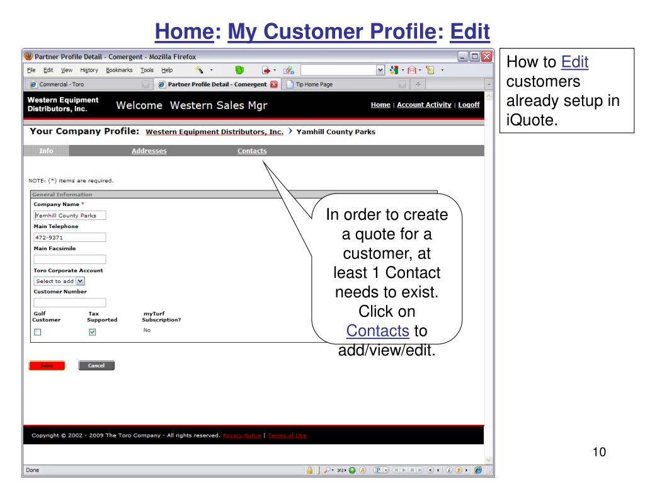Viewport: 645px width, 484px height.
Task: Click the Firefox logo in title bar
Action: tap(28, 56)
